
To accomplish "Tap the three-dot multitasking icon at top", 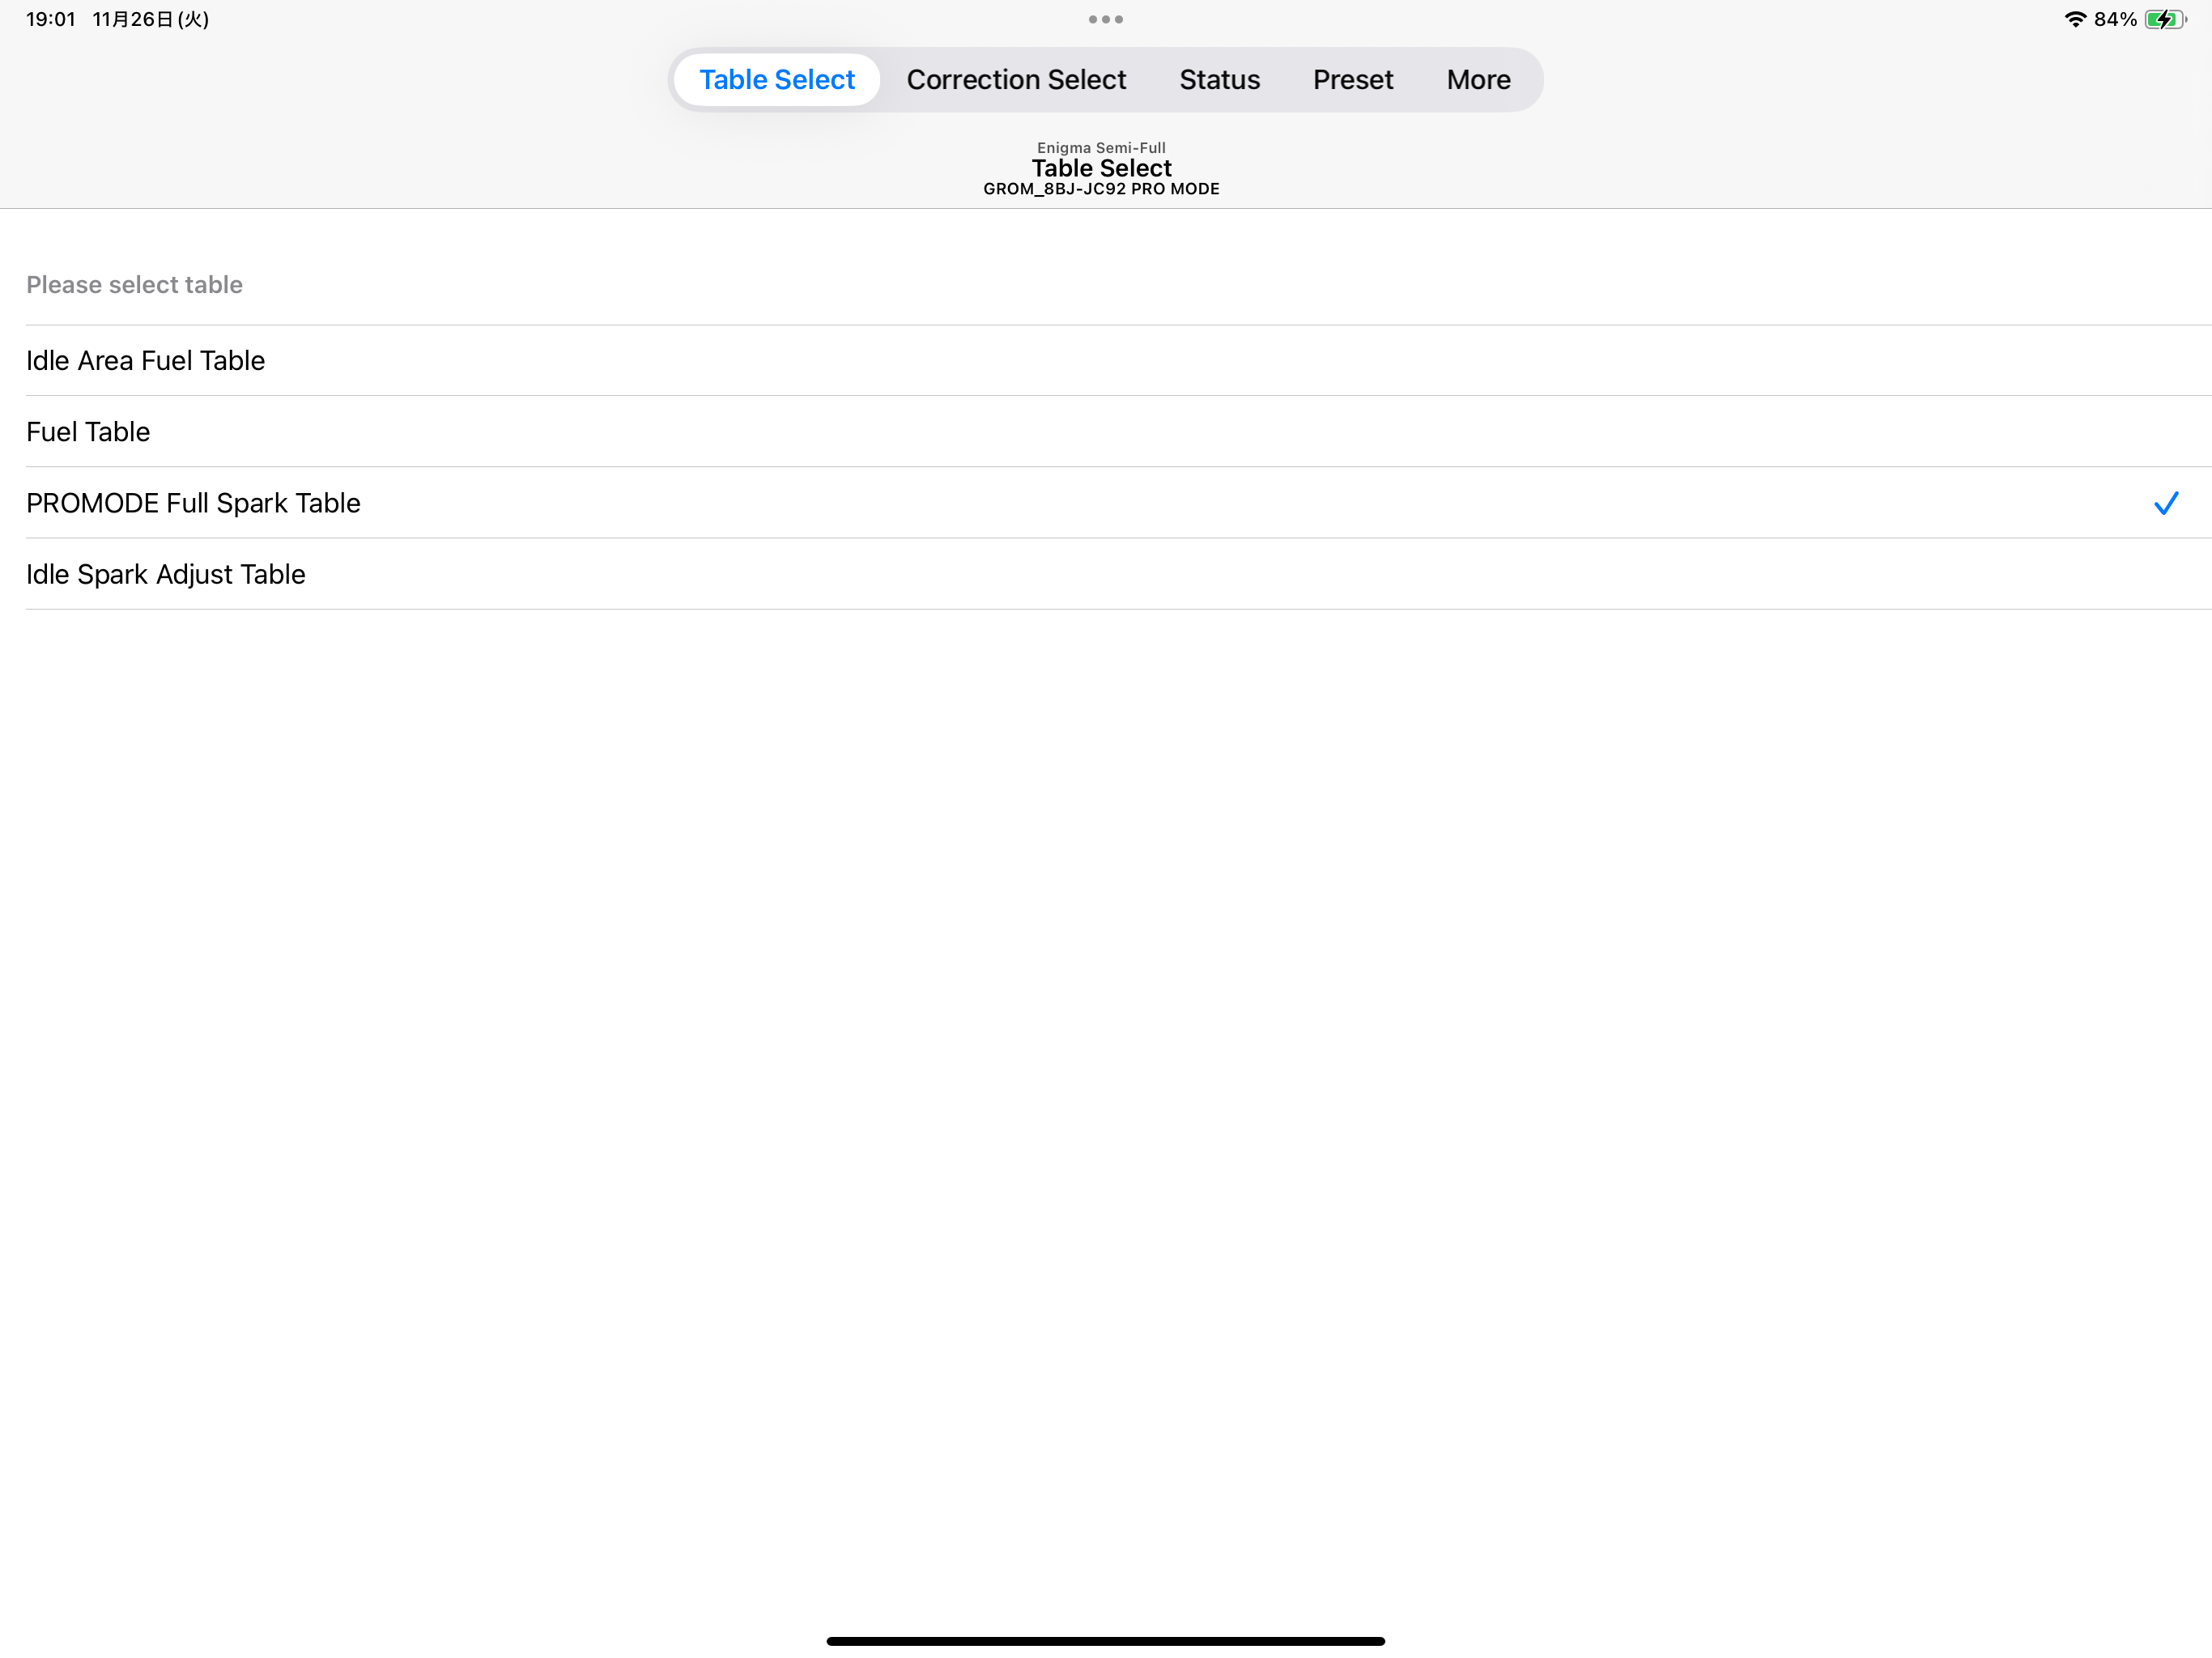I will coord(1105,19).
